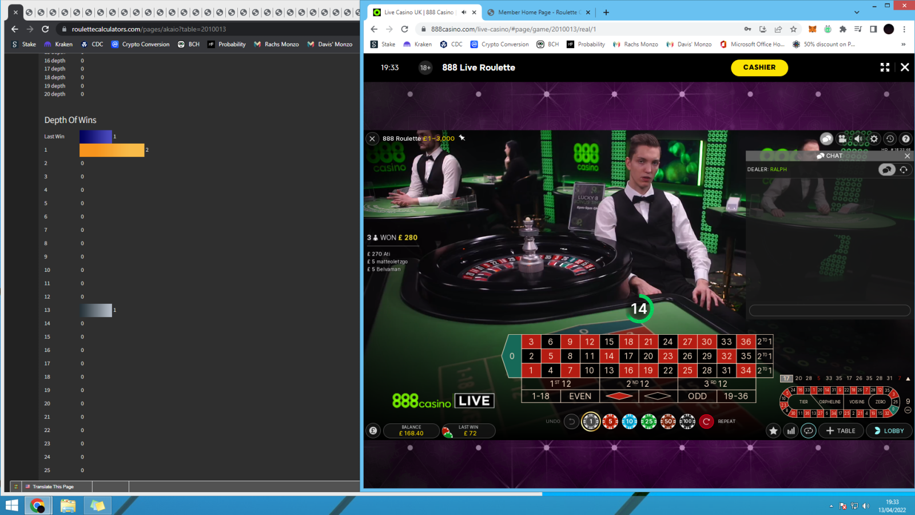Viewport: 915px width, 515px height.
Task: Open the help question mark icon
Action: [x=906, y=138]
